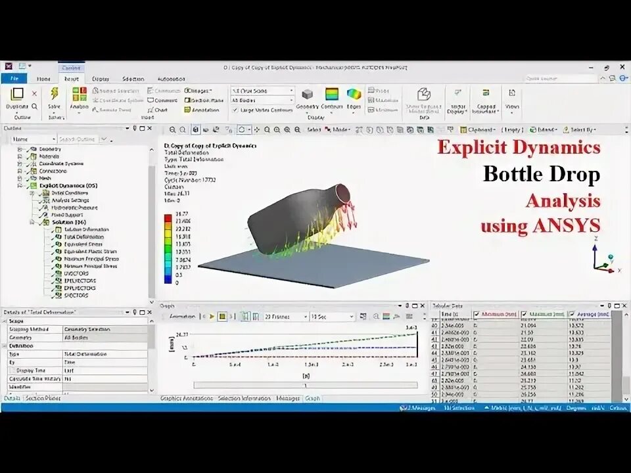Click the animation timeline slider

pos(306,386)
